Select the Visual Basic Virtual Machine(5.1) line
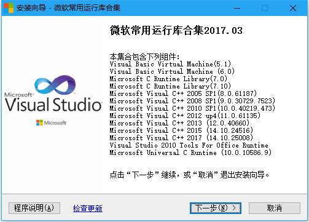309x222 pixels. [x=170, y=64]
